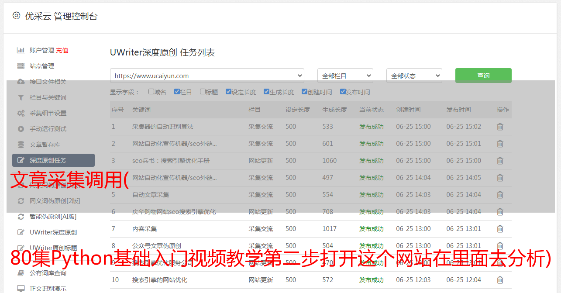Click the cloud icon for 接口文件相关

21,82
